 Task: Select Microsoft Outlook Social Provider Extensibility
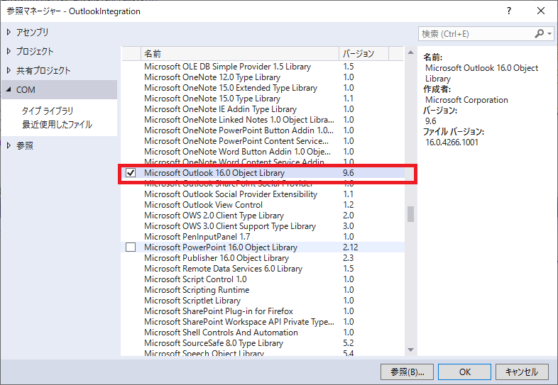263,194
